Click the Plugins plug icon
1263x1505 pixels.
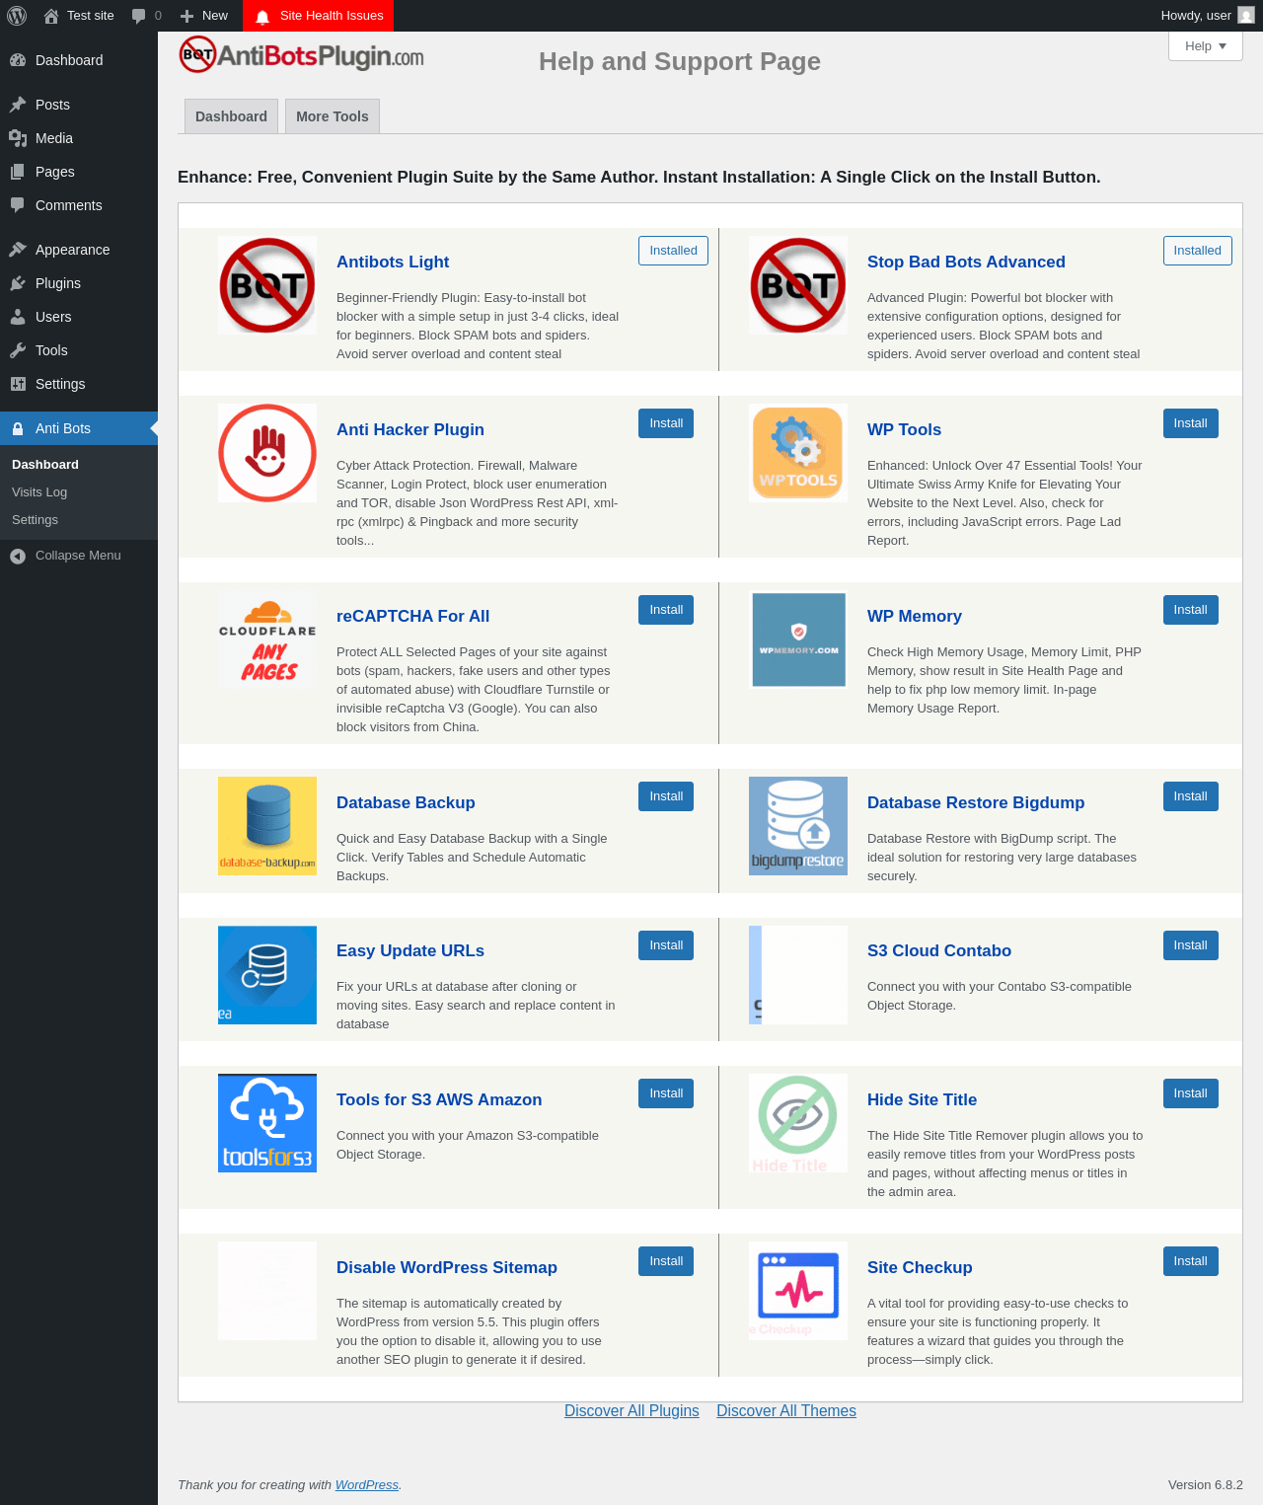coord(18,283)
